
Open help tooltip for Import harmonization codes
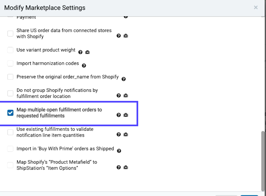pos(84,66)
